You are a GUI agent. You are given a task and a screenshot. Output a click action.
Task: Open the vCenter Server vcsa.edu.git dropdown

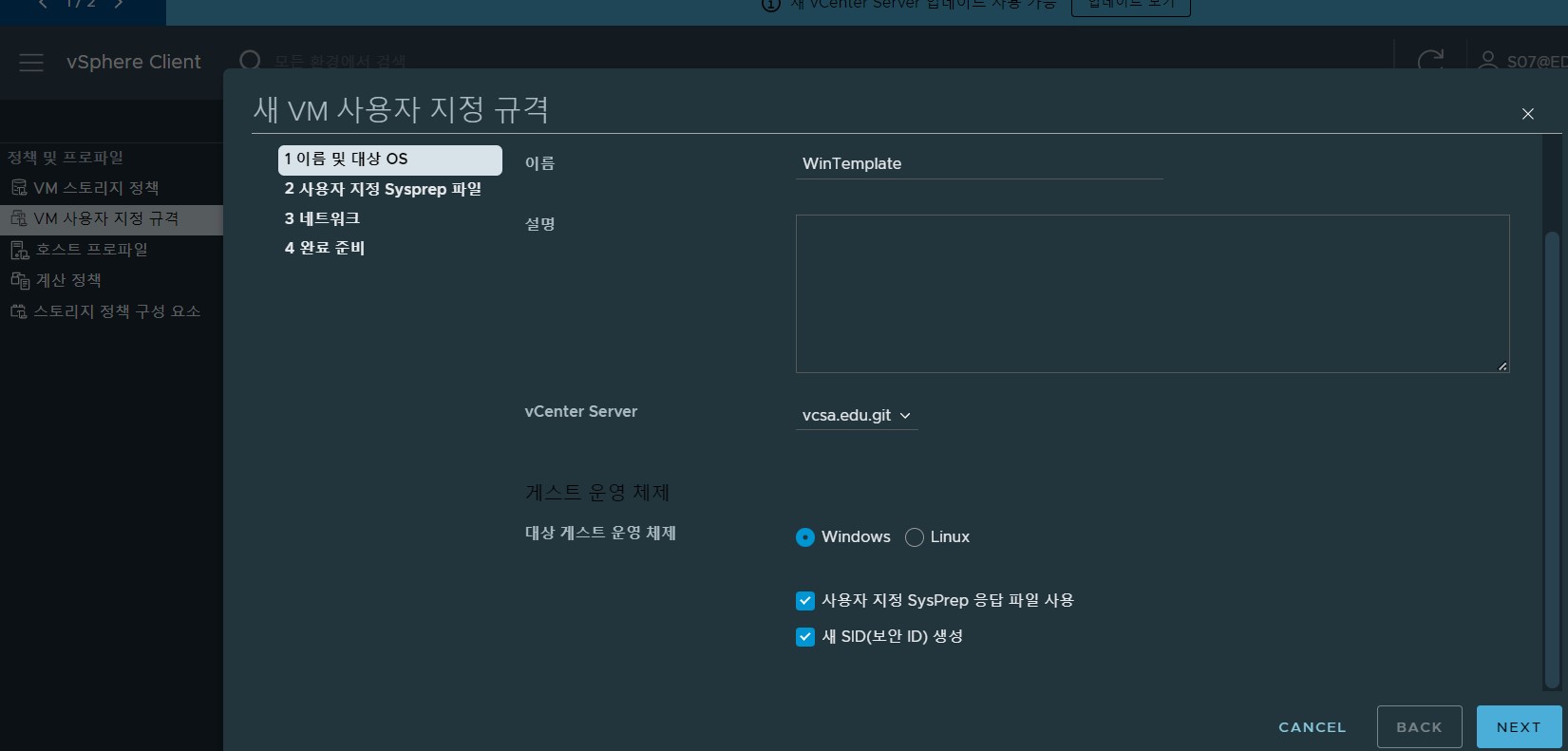(857, 416)
